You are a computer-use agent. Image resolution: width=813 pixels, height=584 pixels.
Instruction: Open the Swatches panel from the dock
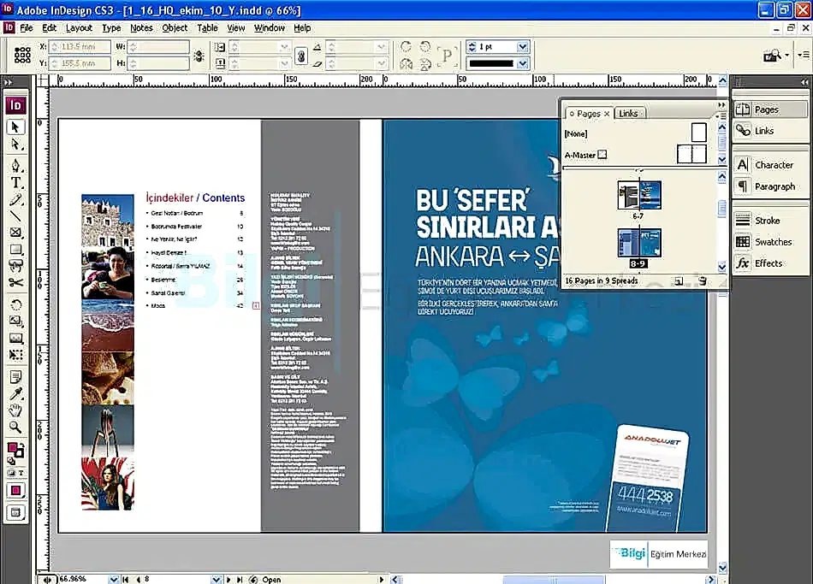coord(771,242)
